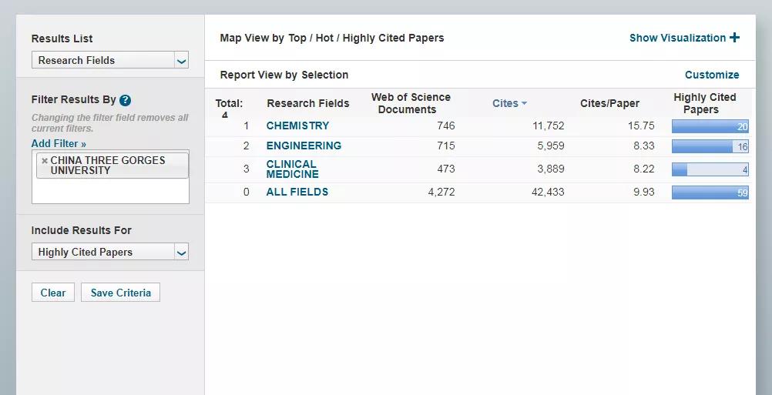Viewport: 772px width, 395px height.
Task: Click the plus icon beside Show Visualization
Action: coord(734,38)
